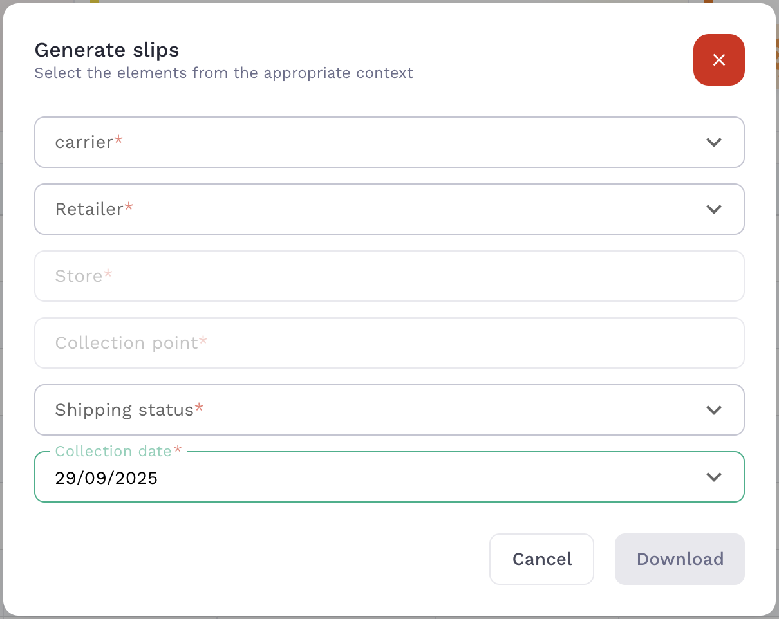The width and height of the screenshot is (779, 619).
Task: Click the Shipping status chevron arrow
Action: pyautogui.click(x=713, y=410)
